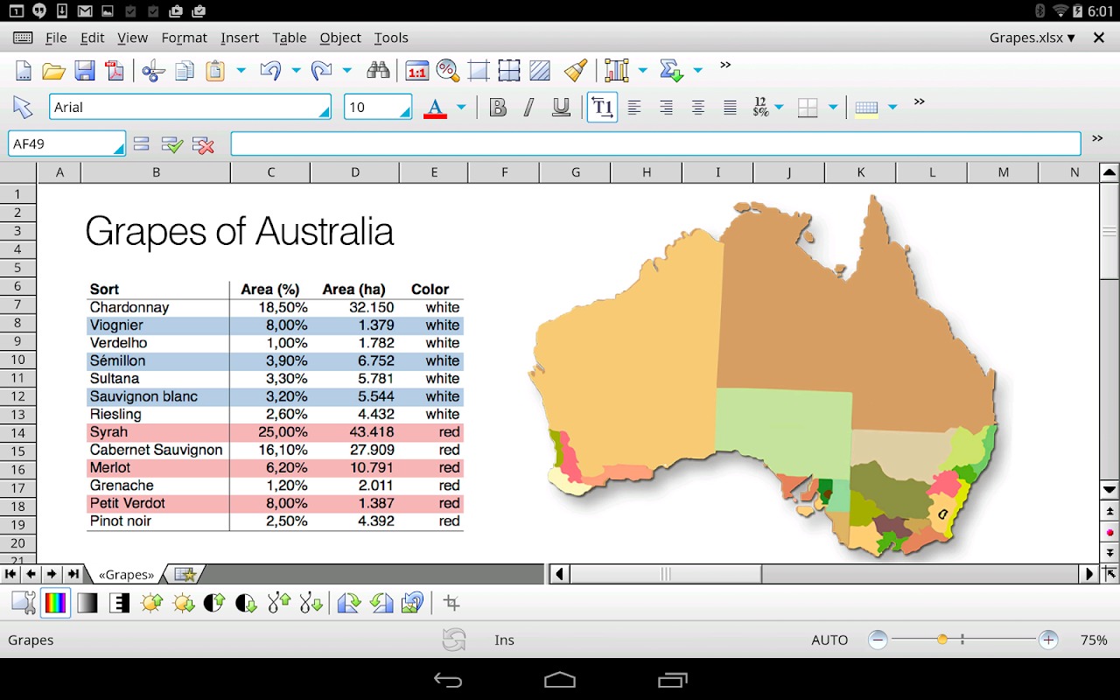This screenshot has height=700, width=1120.
Task: Increase picture brightness with sun up-arrow icon
Action: (151, 603)
